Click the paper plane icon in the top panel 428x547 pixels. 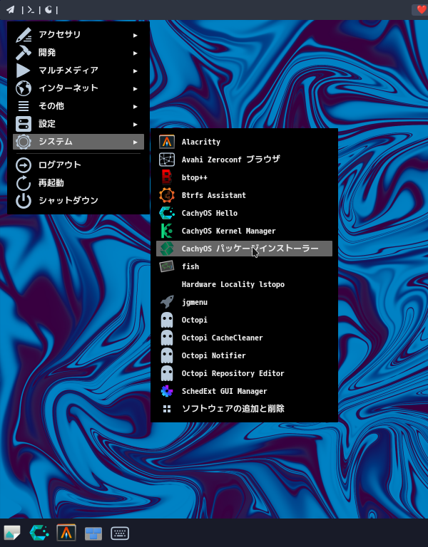pyautogui.click(x=11, y=9)
